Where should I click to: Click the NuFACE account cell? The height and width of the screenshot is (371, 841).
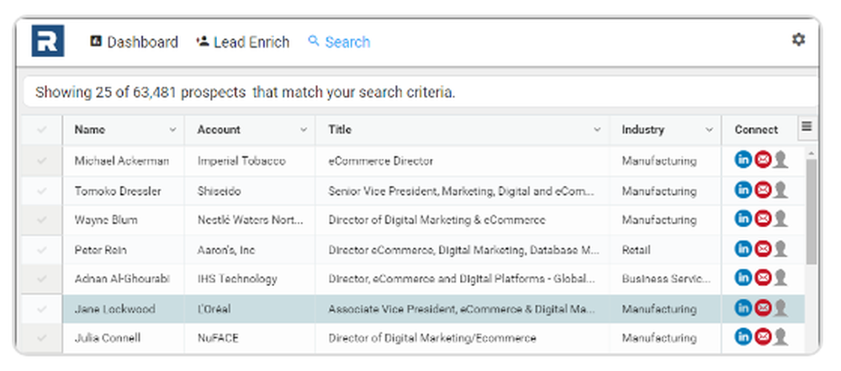pyautogui.click(x=250, y=337)
